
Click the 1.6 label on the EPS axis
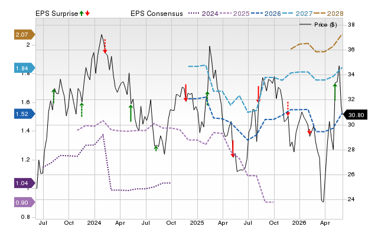click(x=25, y=102)
